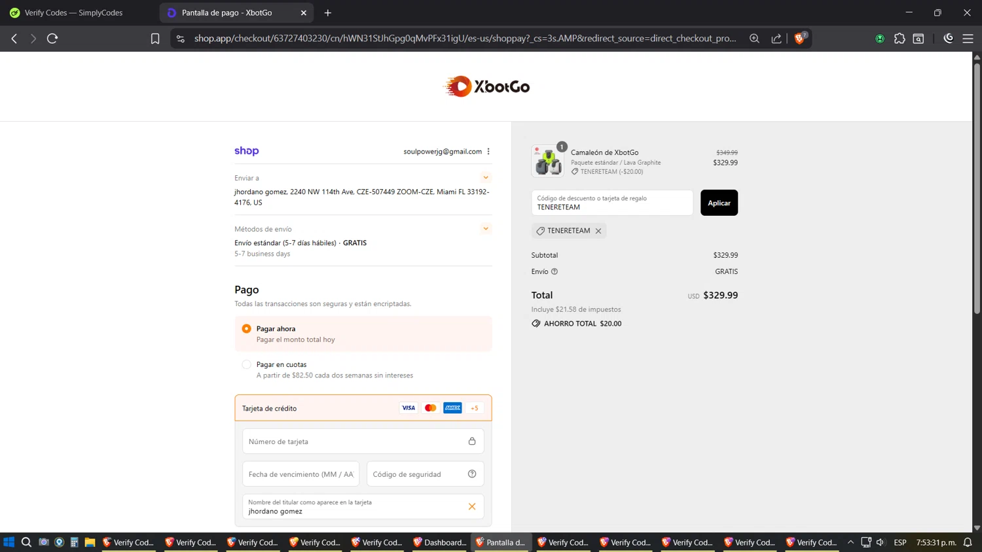Open Windows taskbar search
Screen dimensions: 982x552
[26, 542]
